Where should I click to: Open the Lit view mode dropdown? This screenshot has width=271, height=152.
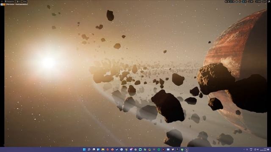click(19, 2)
